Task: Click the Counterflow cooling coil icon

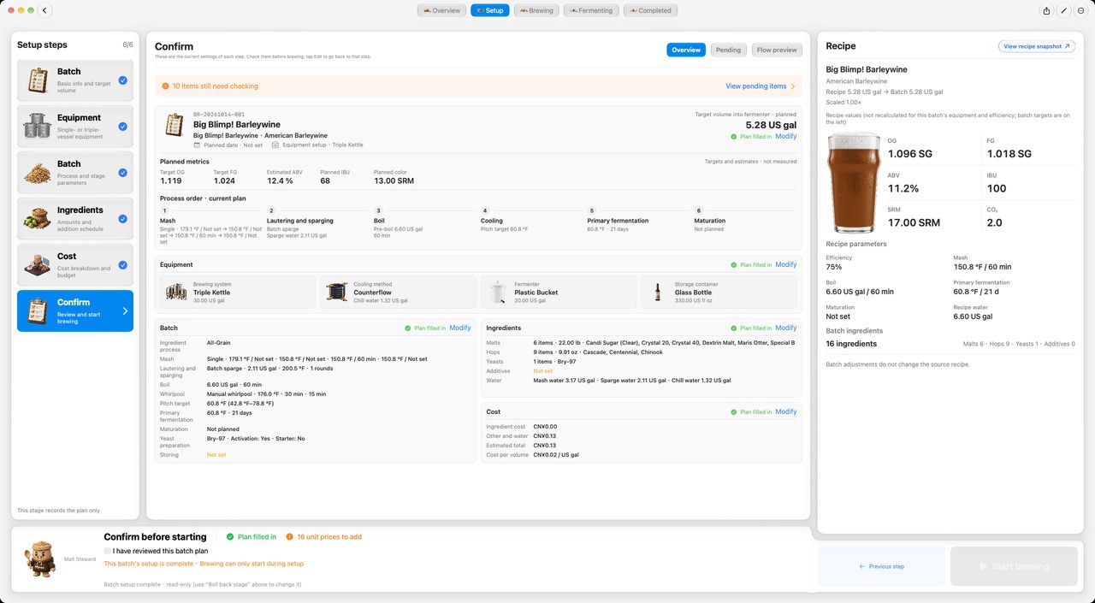Action: pos(337,292)
